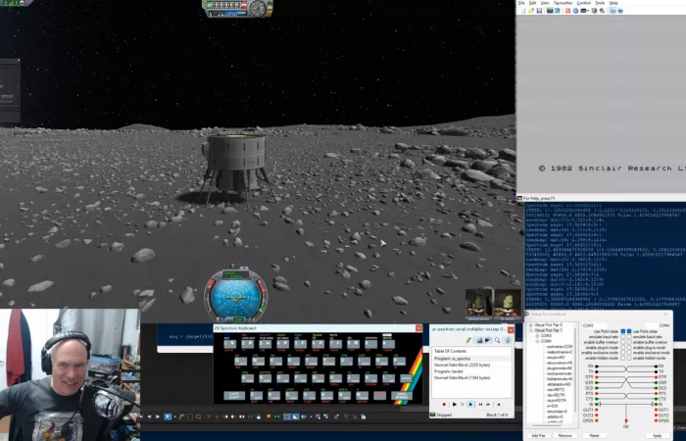This screenshot has width=686, height=441.
Task: Open the View menu in the emulator window
Action: (545, 3)
